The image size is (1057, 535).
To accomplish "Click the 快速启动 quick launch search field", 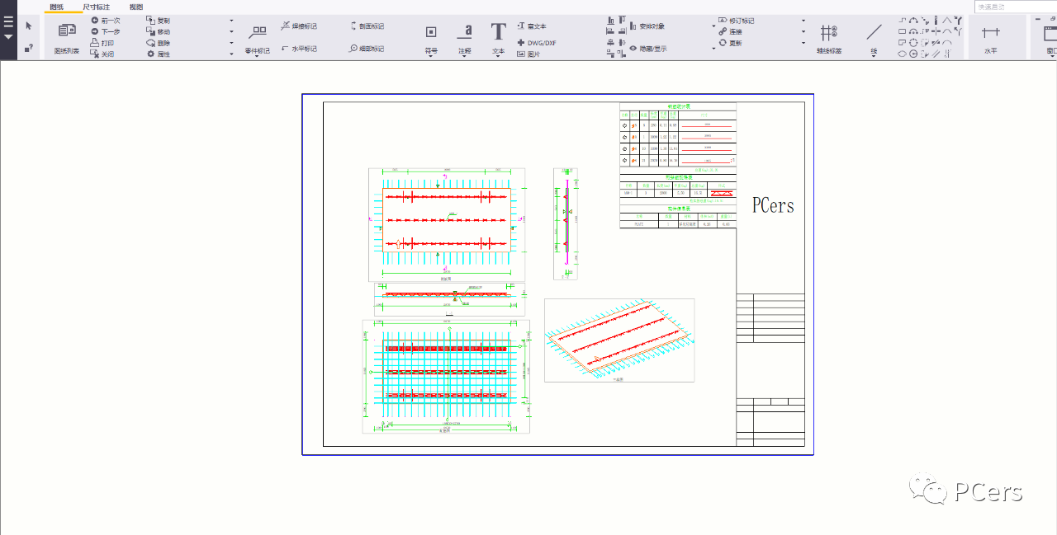I will click(1014, 7).
